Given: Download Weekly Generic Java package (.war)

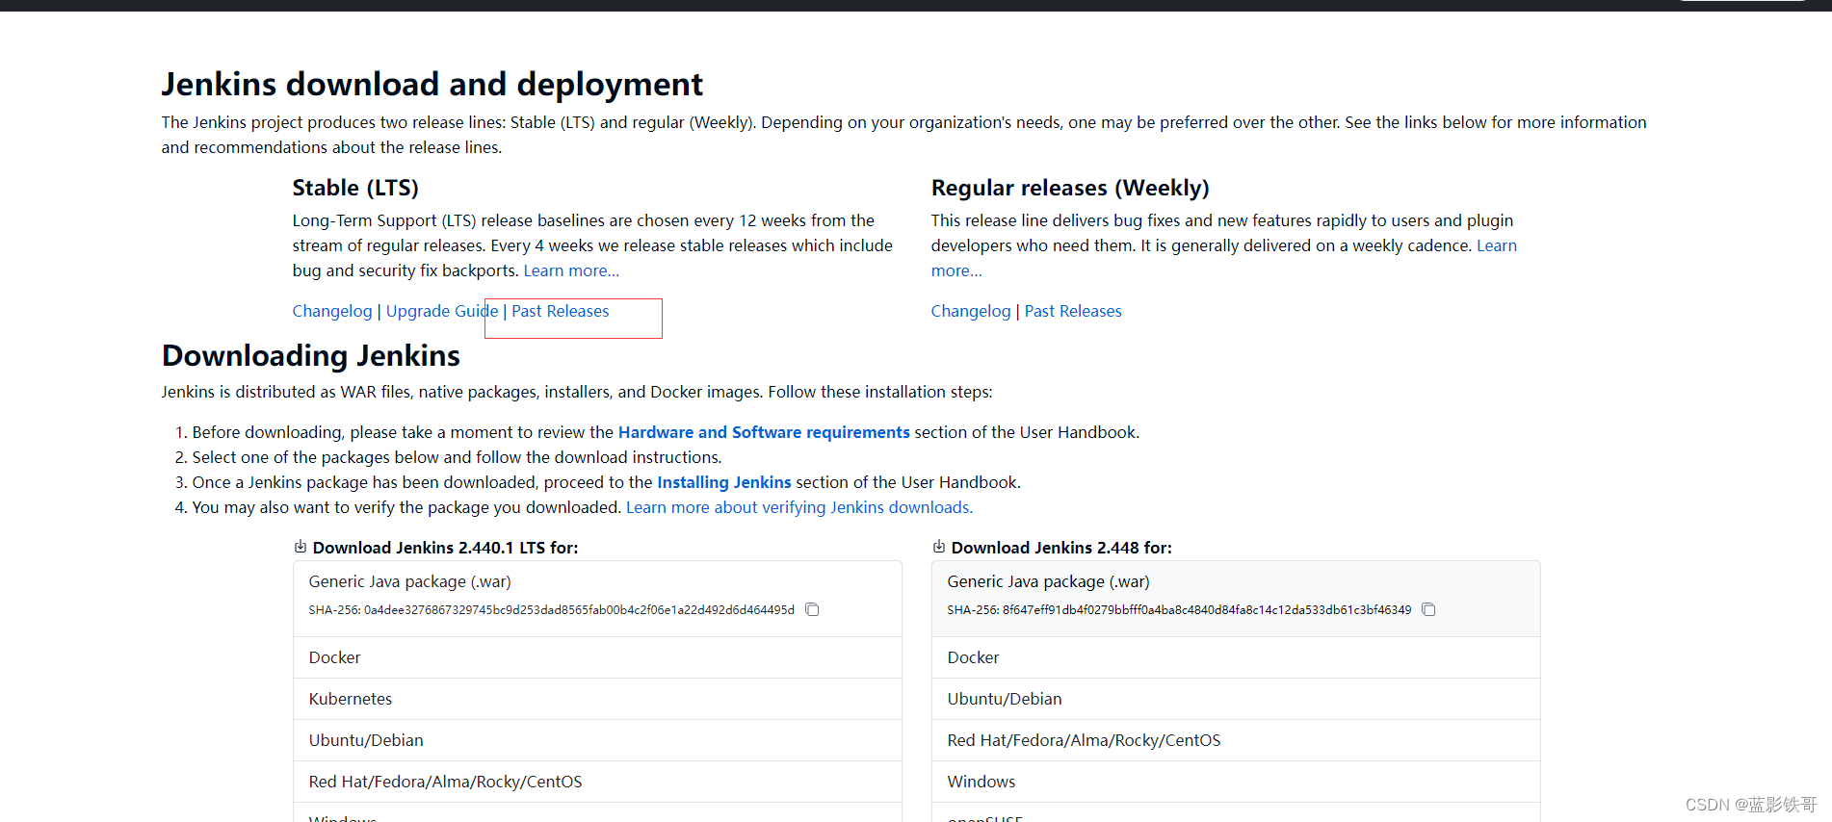Looking at the screenshot, I should pyautogui.click(x=1236, y=599).
